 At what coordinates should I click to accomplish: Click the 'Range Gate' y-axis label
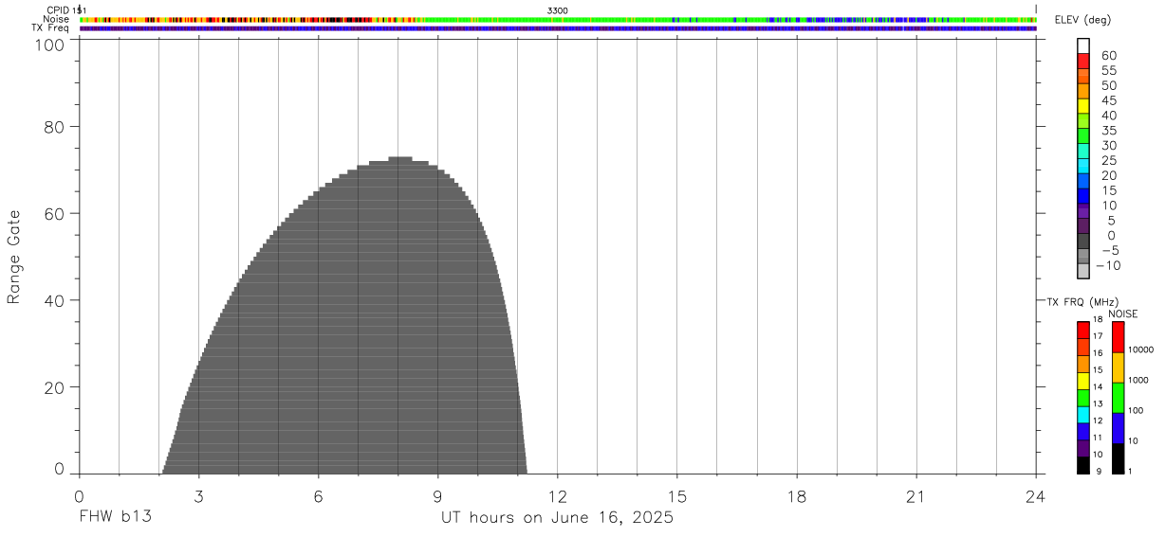[x=14, y=258]
